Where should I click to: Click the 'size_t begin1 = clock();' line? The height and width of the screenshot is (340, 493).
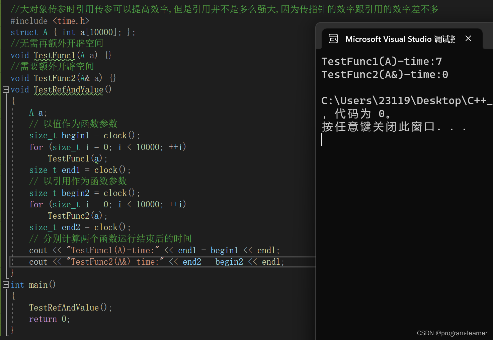pyautogui.click(x=84, y=135)
